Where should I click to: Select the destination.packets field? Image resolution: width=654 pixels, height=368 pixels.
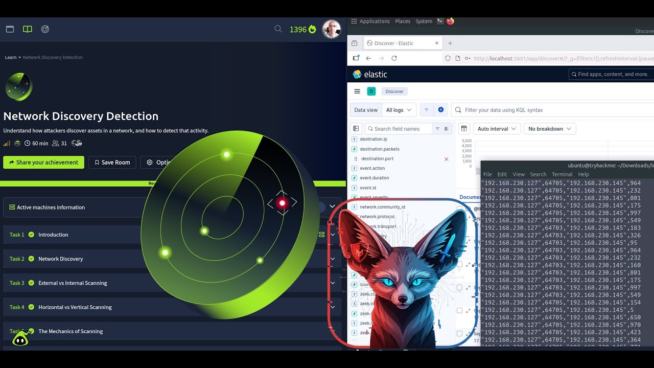click(380, 149)
